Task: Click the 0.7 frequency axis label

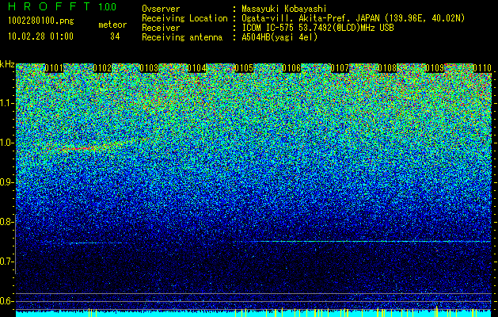Action: coord(6,262)
